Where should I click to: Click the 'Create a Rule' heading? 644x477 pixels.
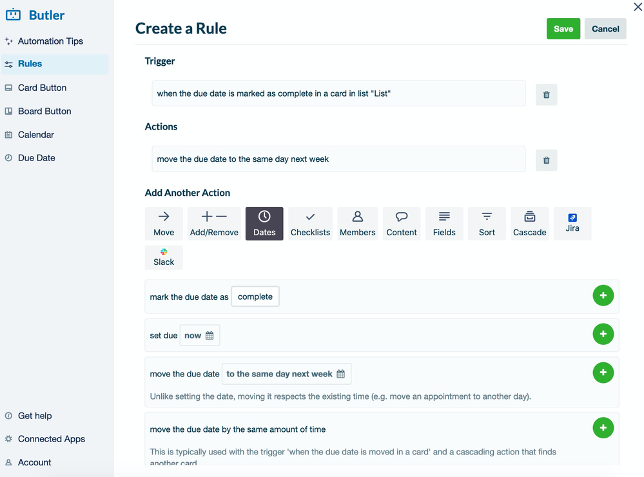click(181, 28)
